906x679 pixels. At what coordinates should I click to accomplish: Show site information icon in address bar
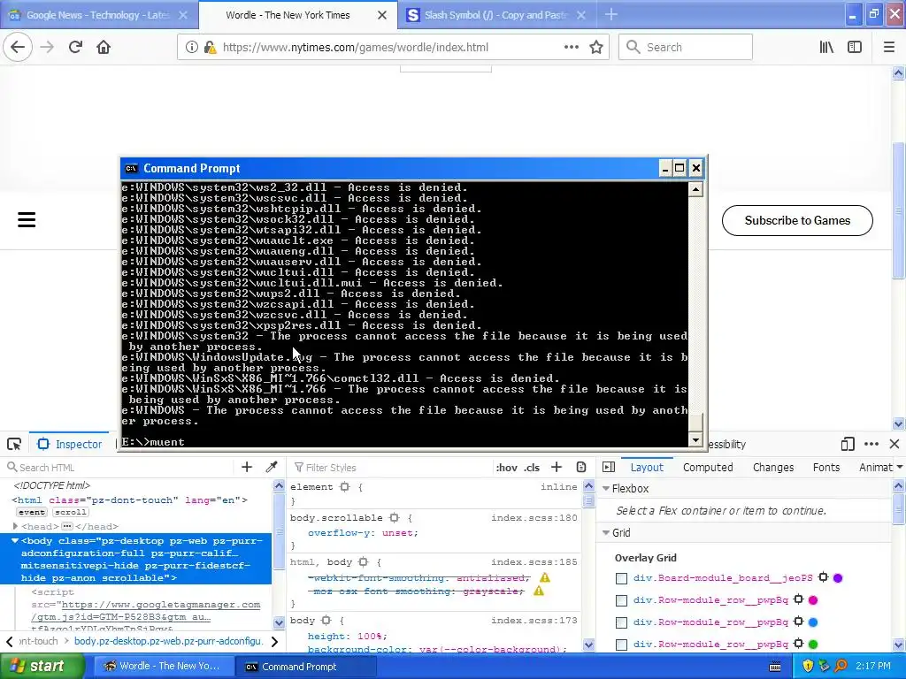click(191, 48)
